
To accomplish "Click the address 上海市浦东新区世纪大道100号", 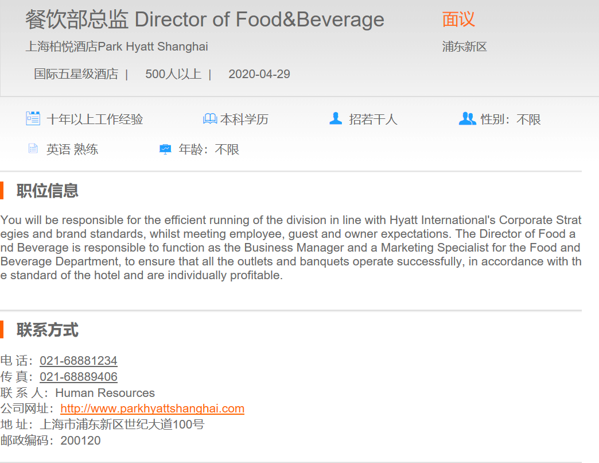I will (122, 425).
